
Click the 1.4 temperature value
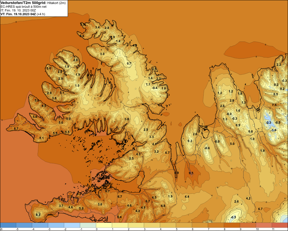pyautogui.click(x=118, y=41)
